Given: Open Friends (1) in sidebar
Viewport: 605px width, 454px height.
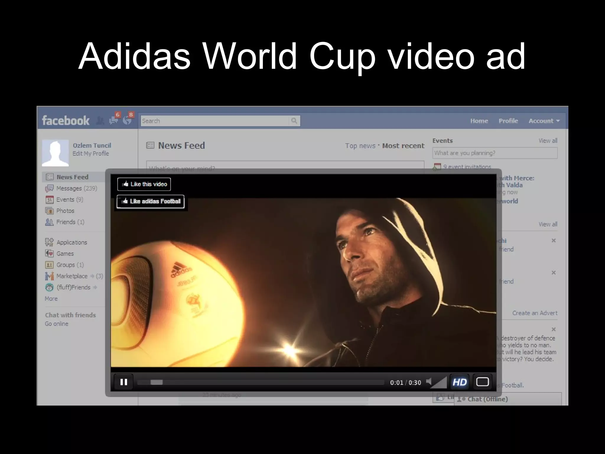Looking at the screenshot, I should click(70, 222).
